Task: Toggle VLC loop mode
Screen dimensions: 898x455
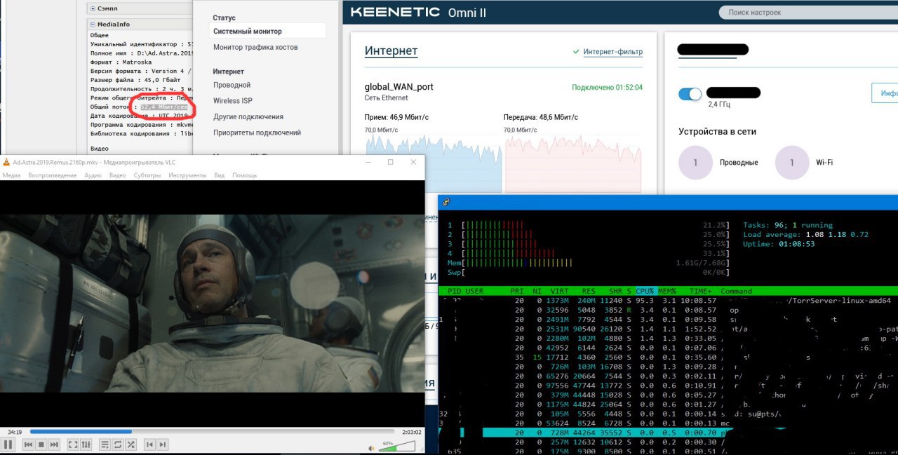Action: tap(118, 444)
